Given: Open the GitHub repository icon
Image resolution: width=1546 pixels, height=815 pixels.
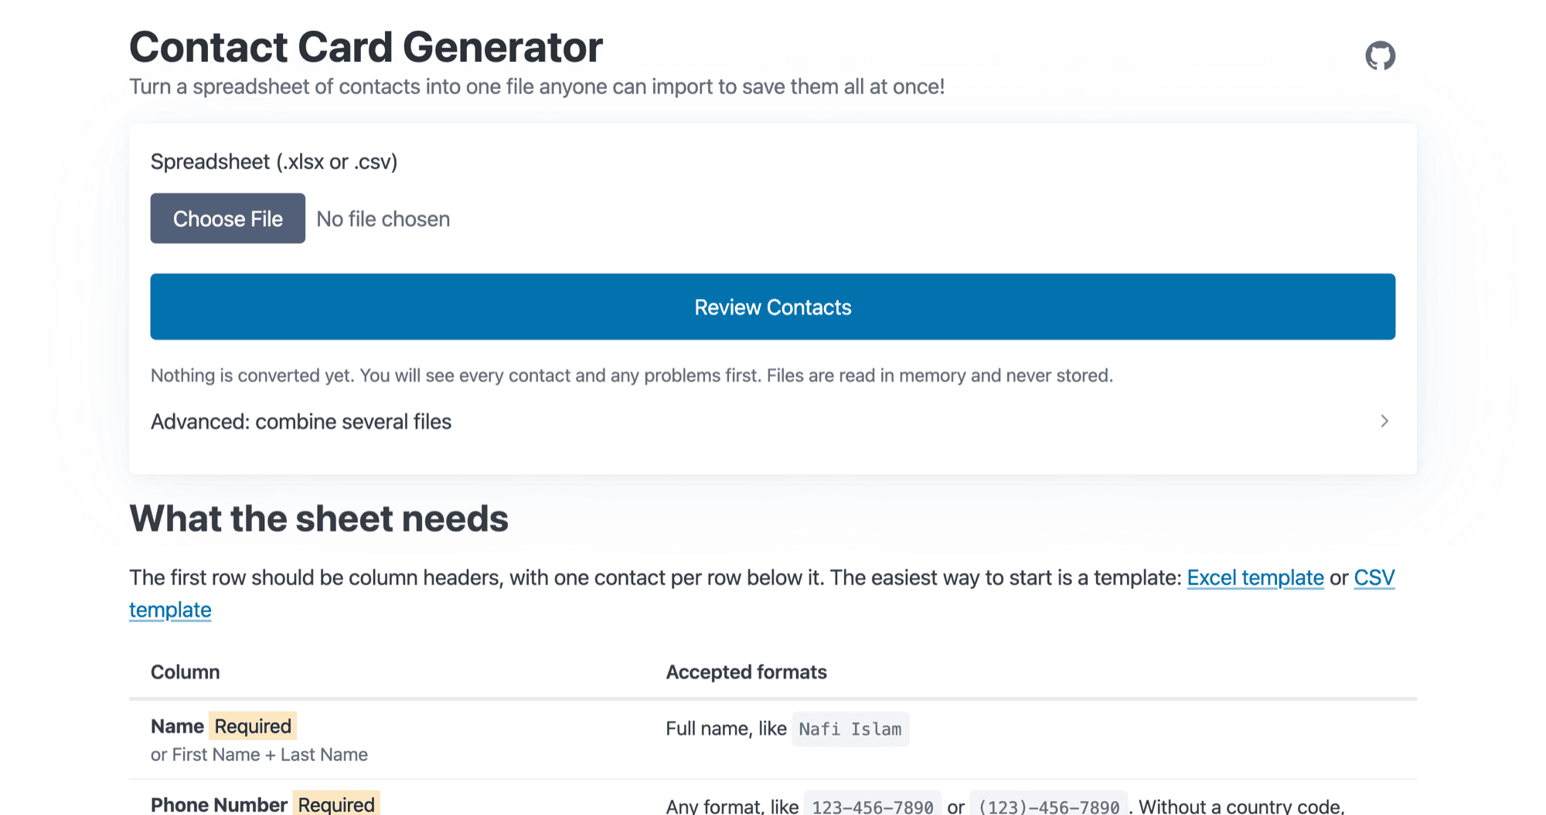Looking at the screenshot, I should [x=1380, y=56].
